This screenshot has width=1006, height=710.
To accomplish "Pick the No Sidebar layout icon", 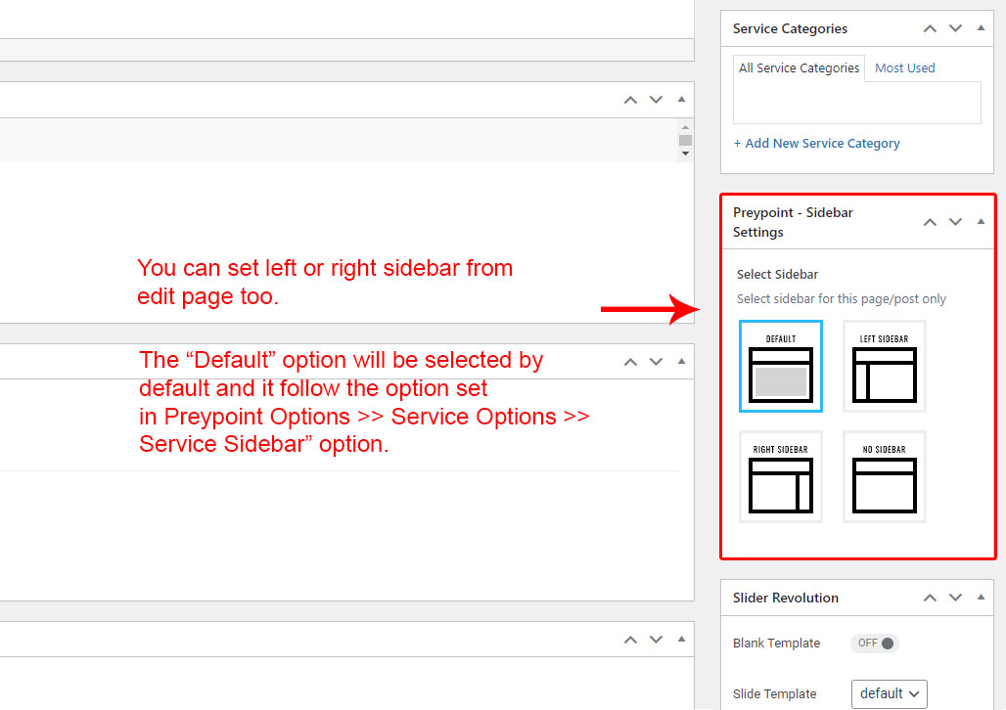I will point(884,477).
